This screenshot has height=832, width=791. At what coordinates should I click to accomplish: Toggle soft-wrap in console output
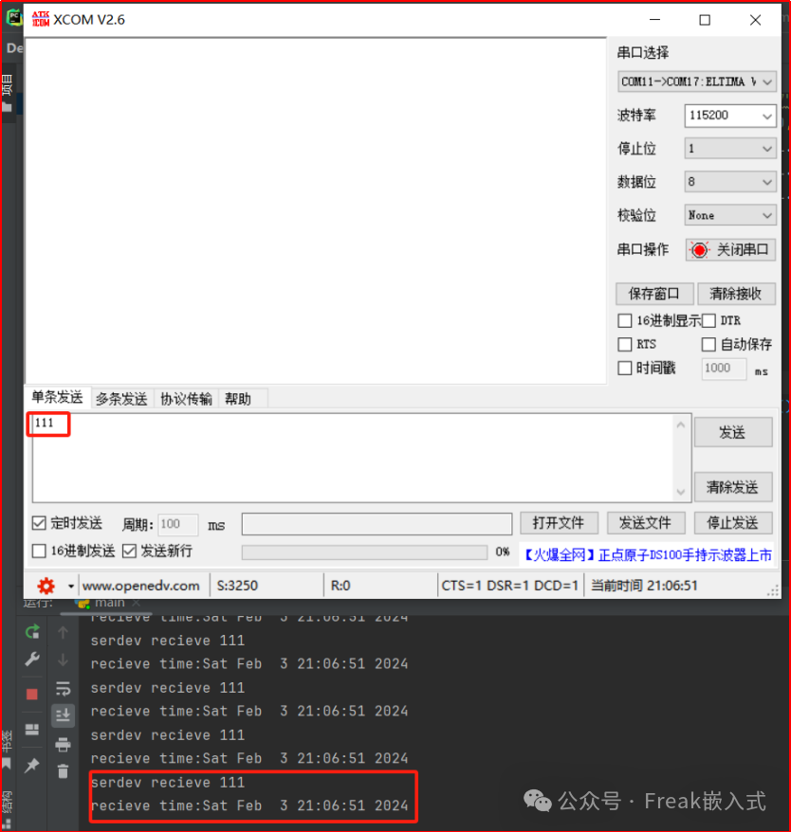pyautogui.click(x=63, y=688)
